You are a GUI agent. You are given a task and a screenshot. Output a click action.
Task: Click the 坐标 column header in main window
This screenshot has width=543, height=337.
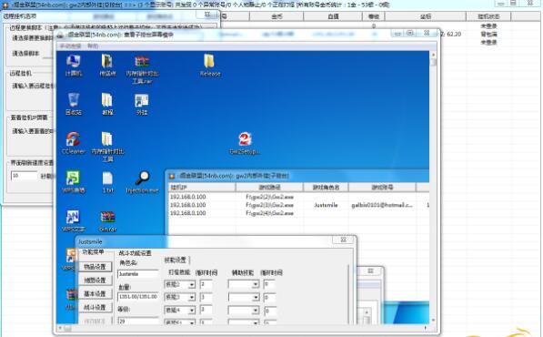[x=426, y=16]
